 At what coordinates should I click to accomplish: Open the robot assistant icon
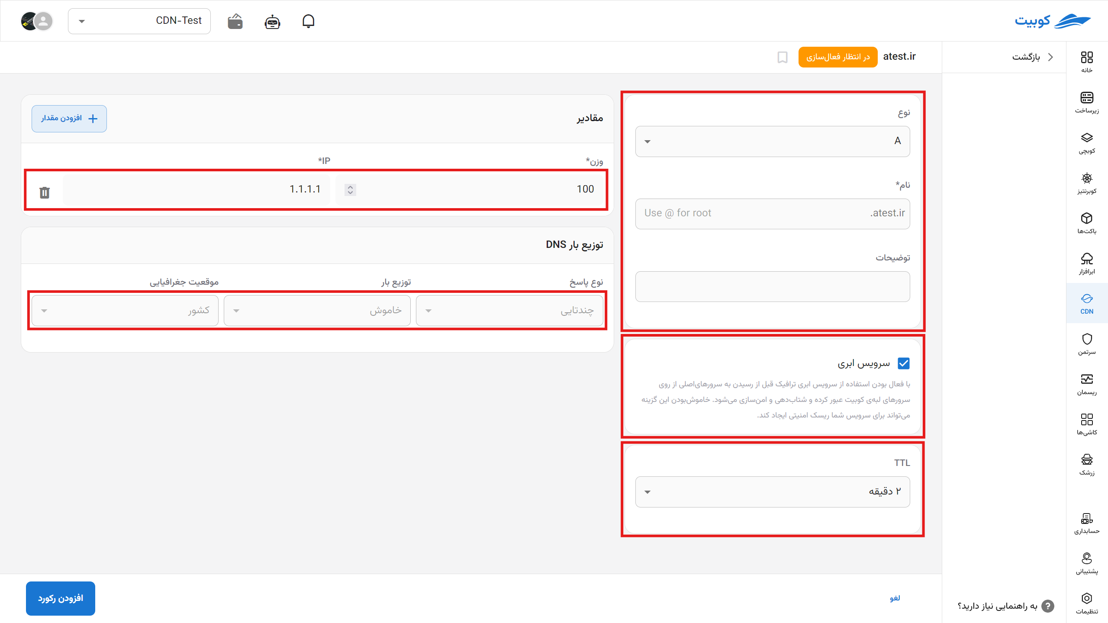tap(272, 21)
